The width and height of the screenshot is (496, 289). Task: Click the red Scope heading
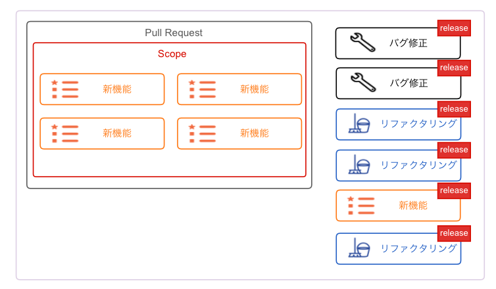pos(172,54)
